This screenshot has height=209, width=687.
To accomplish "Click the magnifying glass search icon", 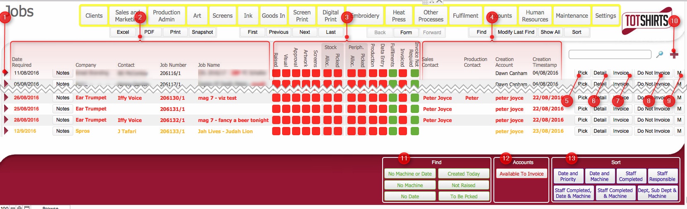I will click(x=660, y=54).
